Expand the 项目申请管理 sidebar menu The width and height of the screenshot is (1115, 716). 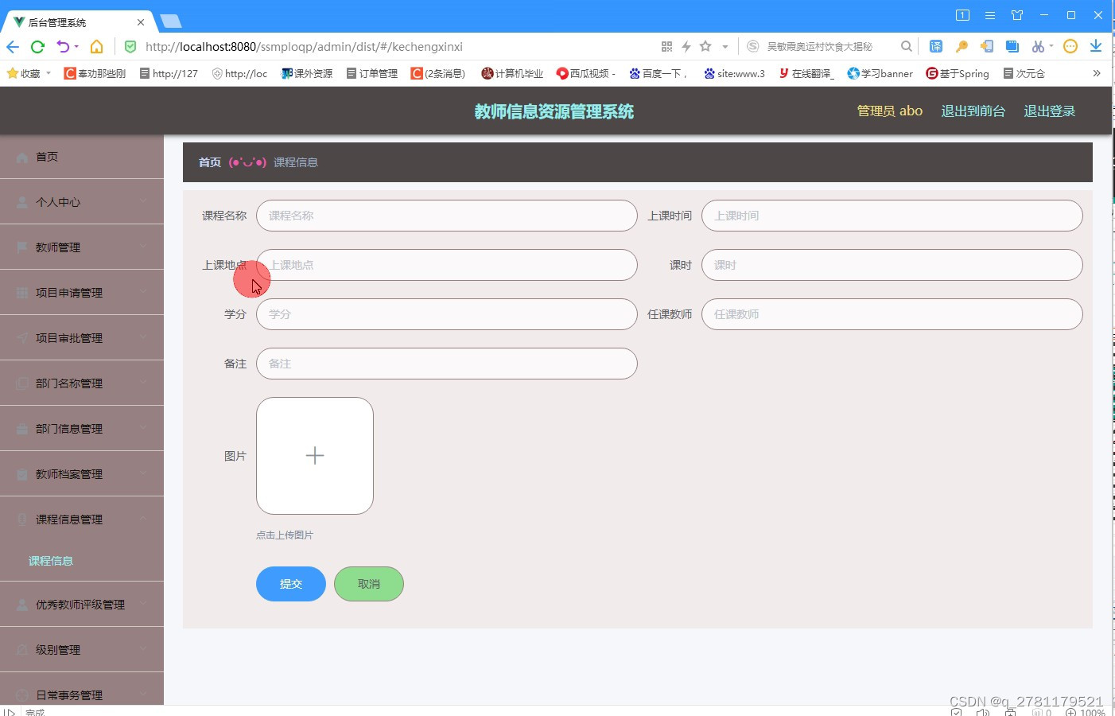(x=82, y=293)
